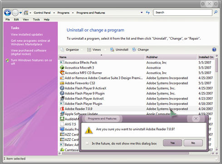Select Adobe Flash Player Plugin icon
222x164 pixels.
tap(62, 103)
